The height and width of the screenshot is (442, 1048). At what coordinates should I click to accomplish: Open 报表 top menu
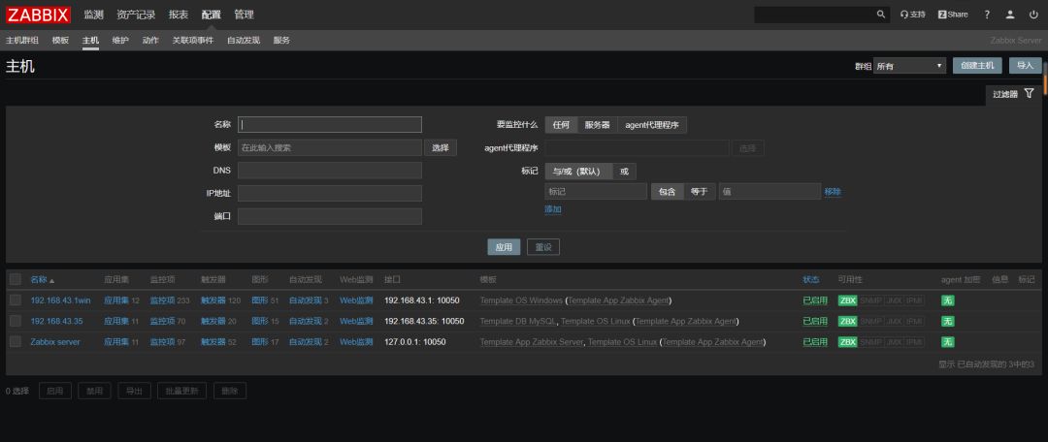(x=179, y=15)
